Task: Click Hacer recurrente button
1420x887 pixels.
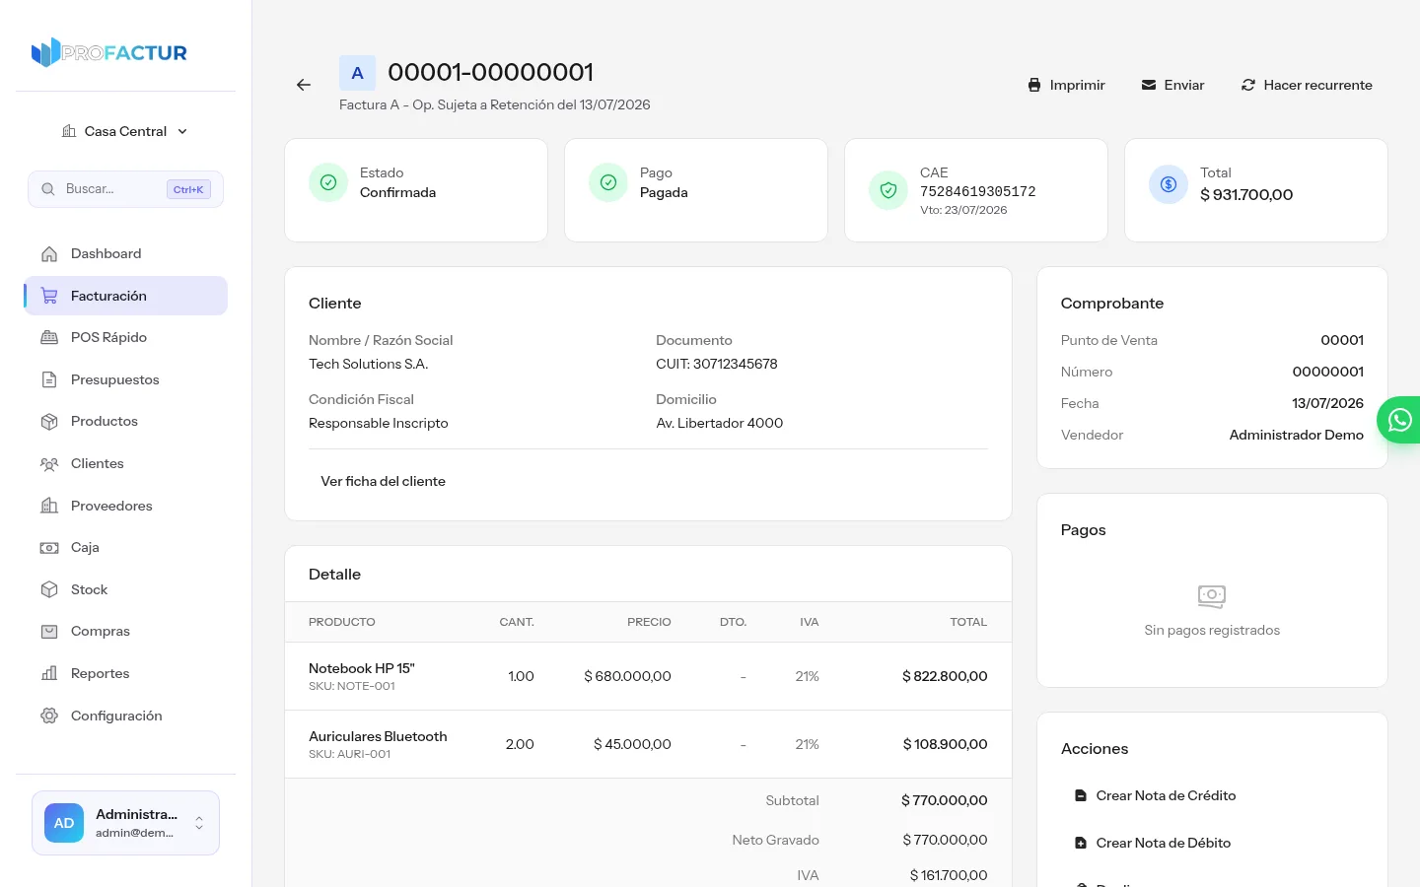Action: coord(1307,86)
